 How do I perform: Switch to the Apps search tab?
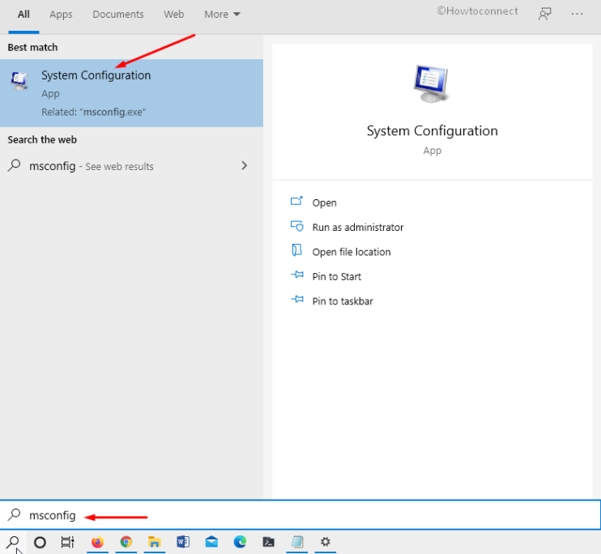pos(61,15)
